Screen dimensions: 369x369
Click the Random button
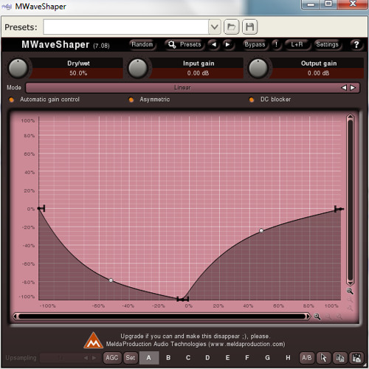(x=142, y=44)
